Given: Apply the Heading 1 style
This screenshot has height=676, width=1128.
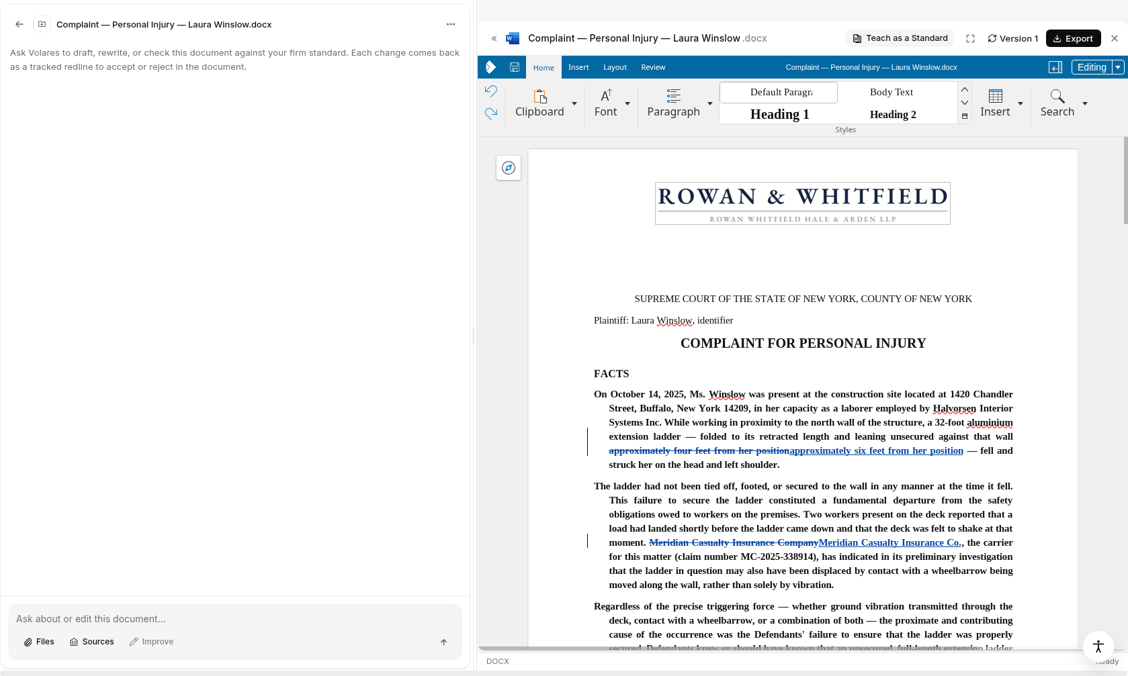Looking at the screenshot, I should [x=779, y=114].
